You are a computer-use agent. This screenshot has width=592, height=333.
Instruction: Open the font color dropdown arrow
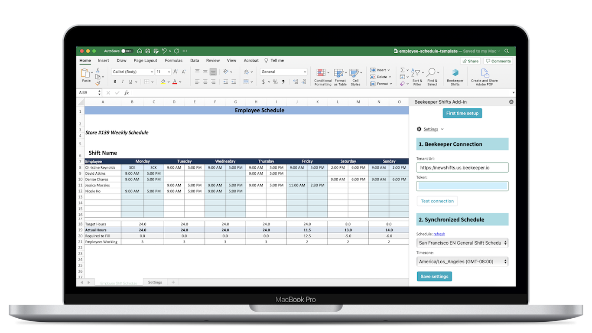180,82
